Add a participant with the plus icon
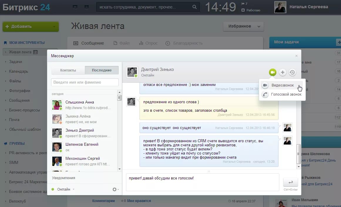 click(x=283, y=72)
